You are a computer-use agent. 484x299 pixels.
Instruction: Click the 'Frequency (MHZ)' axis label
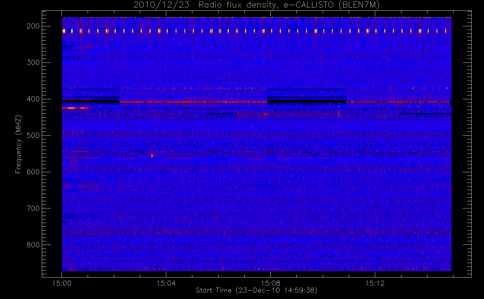(19, 144)
